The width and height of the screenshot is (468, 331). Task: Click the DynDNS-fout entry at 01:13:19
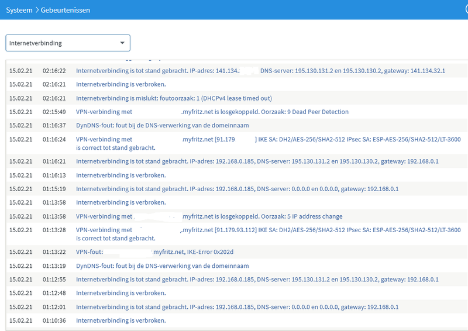point(162,266)
